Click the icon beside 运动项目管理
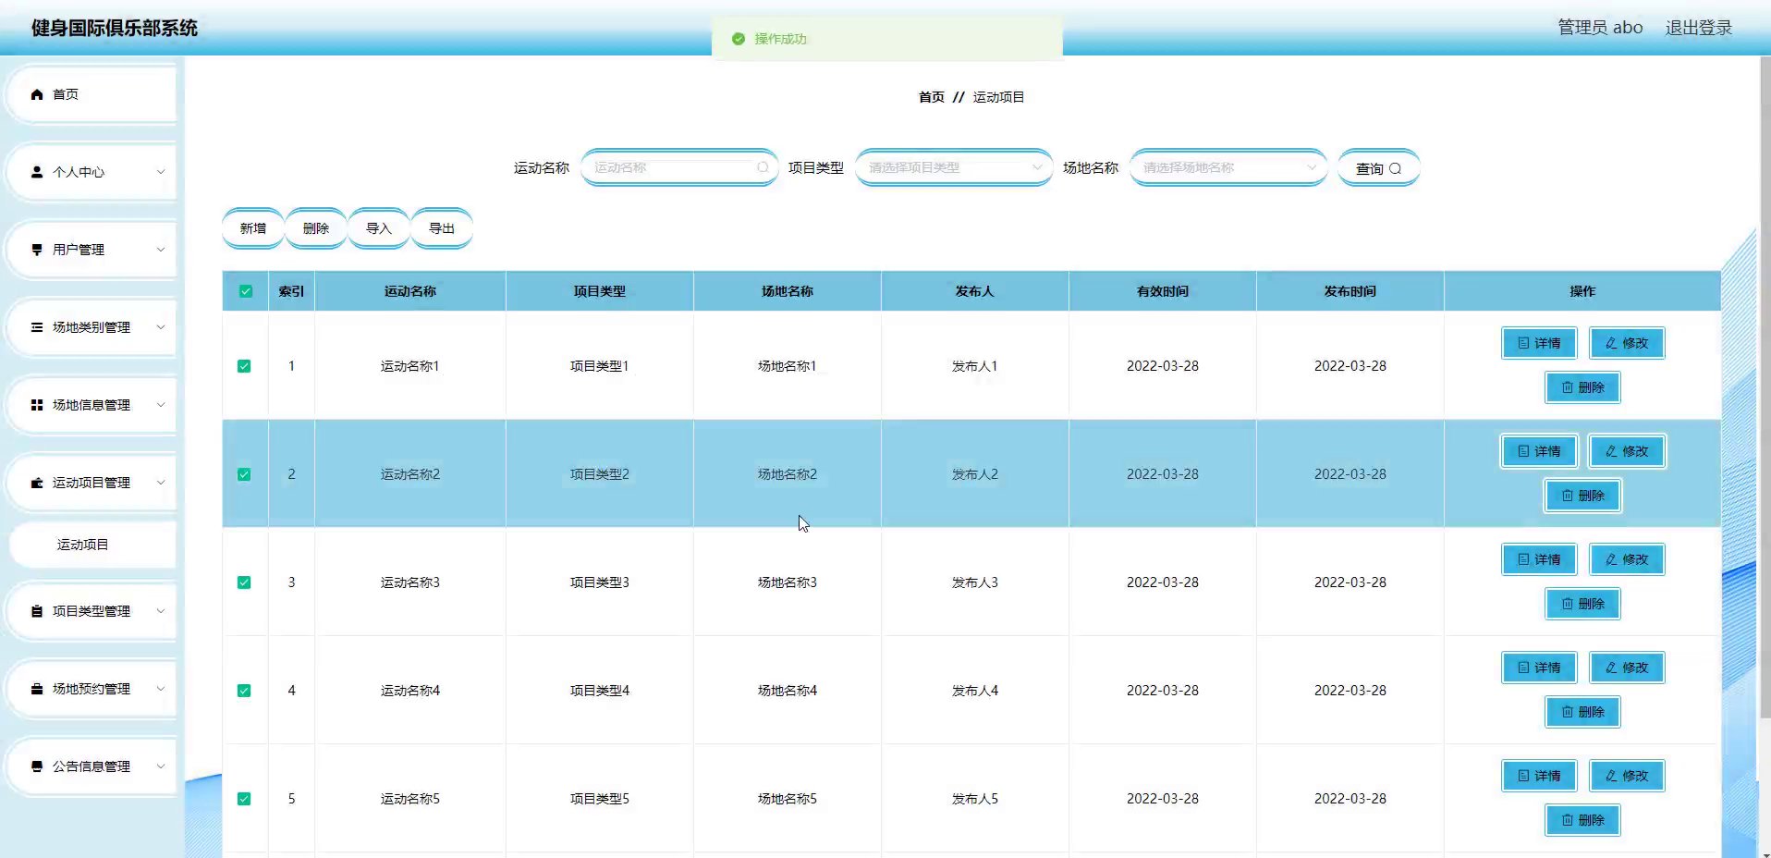Screen dimensions: 1771x858 click(x=37, y=483)
